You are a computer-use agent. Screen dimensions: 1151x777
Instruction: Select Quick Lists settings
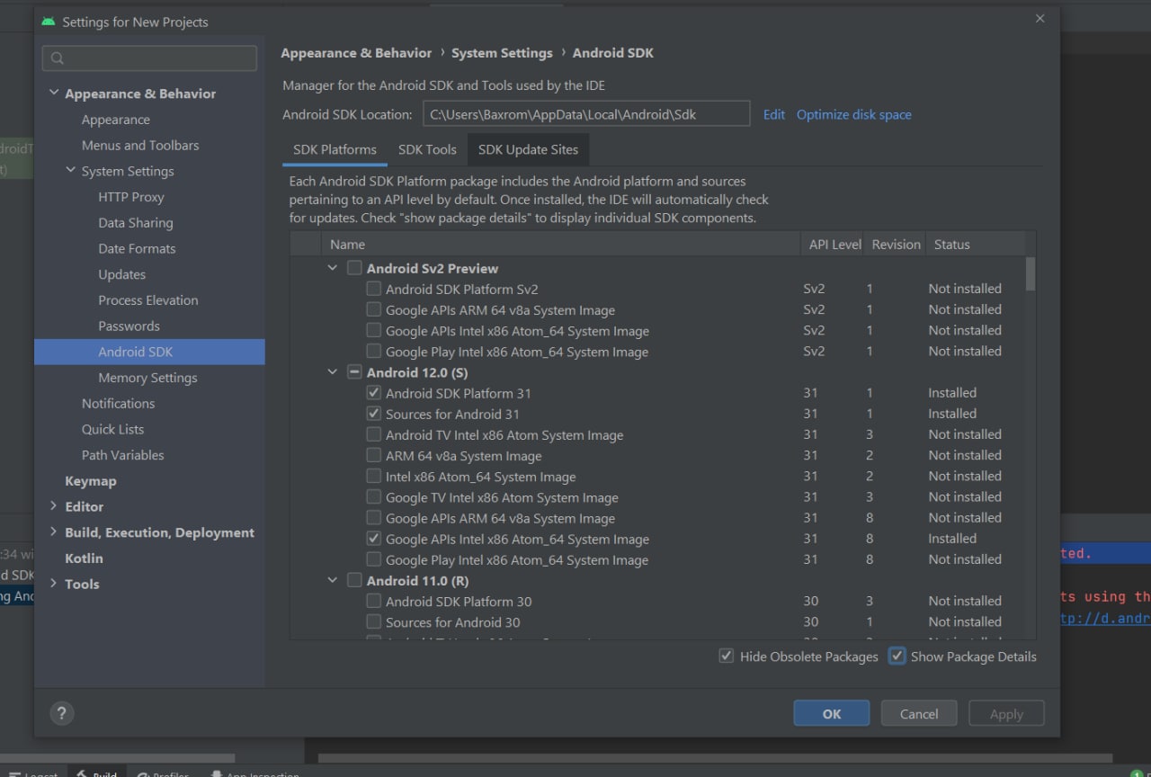tap(112, 429)
